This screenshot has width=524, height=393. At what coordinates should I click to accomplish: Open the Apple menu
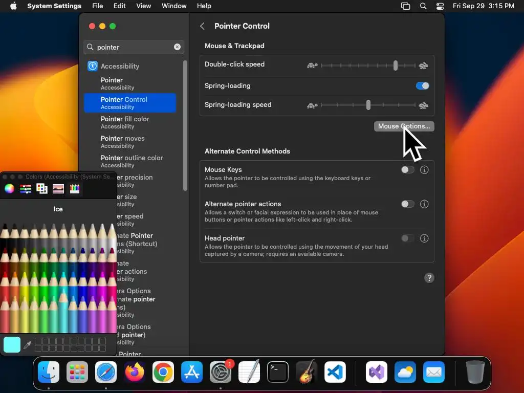pyautogui.click(x=13, y=6)
